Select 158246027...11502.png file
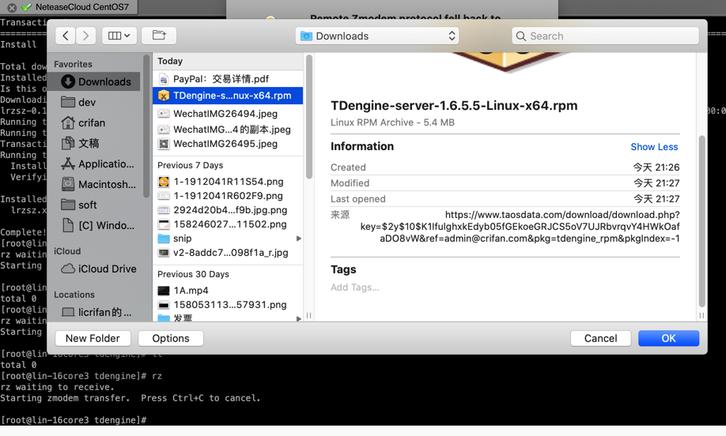Viewport: 726px width, 436px height. point(228,224)
